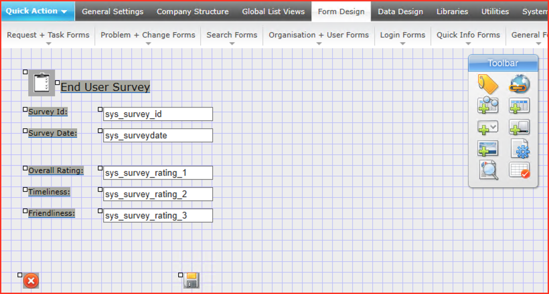Screen dimensions: 549x294
Task: Open the Libraries tab
Action: tap(452, 11)
